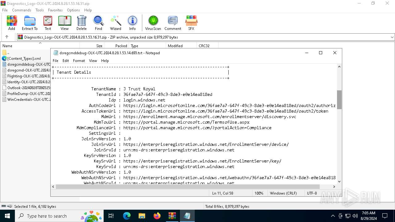This screenshot has width=395, height=222.
Task: Open Notepad Help menu
Action: click(x=105, y=61)
